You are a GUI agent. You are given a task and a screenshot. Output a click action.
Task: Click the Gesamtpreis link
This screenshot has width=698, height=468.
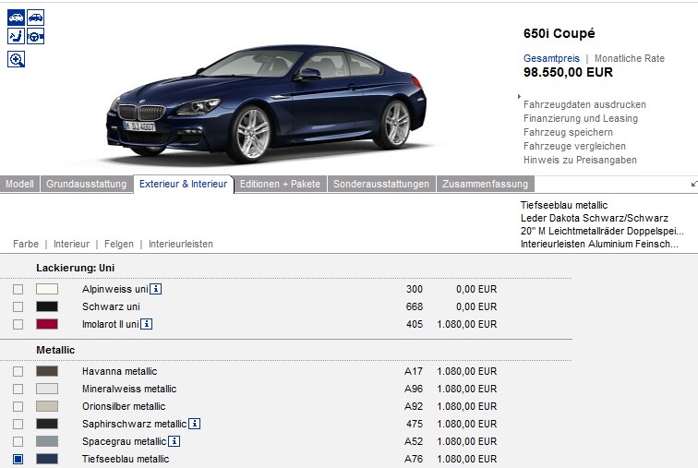click(551, 58)
